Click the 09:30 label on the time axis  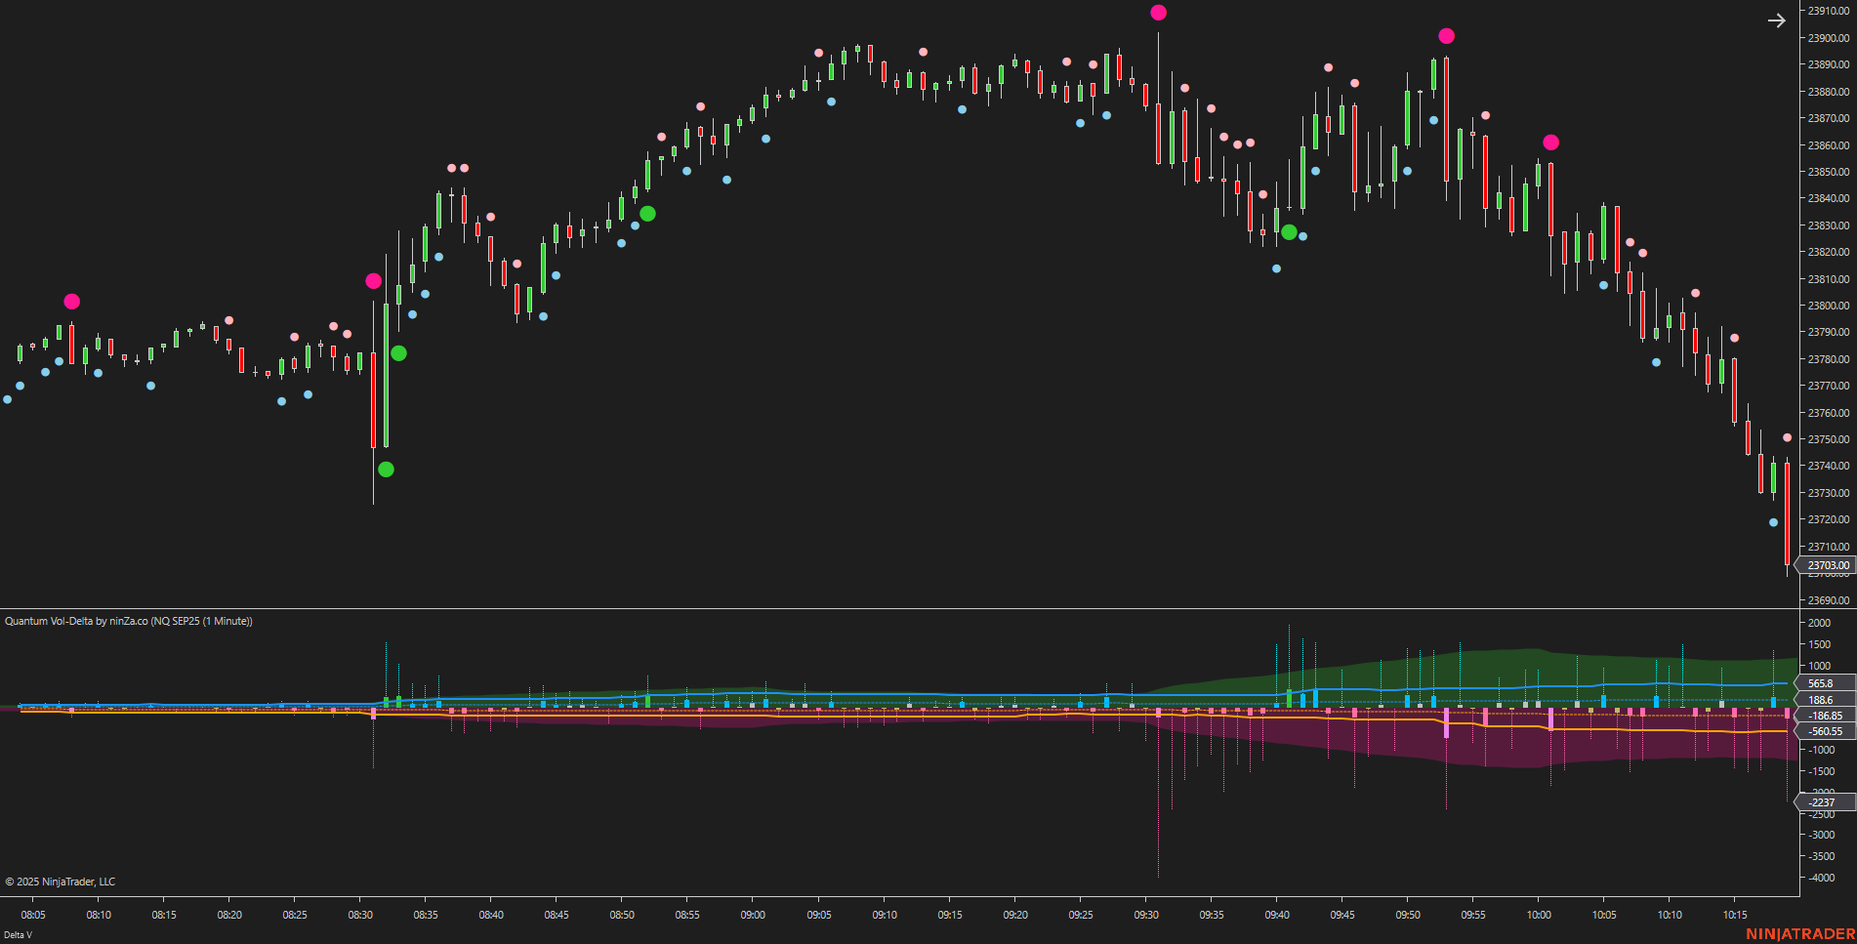click(x=1148, y=915)
